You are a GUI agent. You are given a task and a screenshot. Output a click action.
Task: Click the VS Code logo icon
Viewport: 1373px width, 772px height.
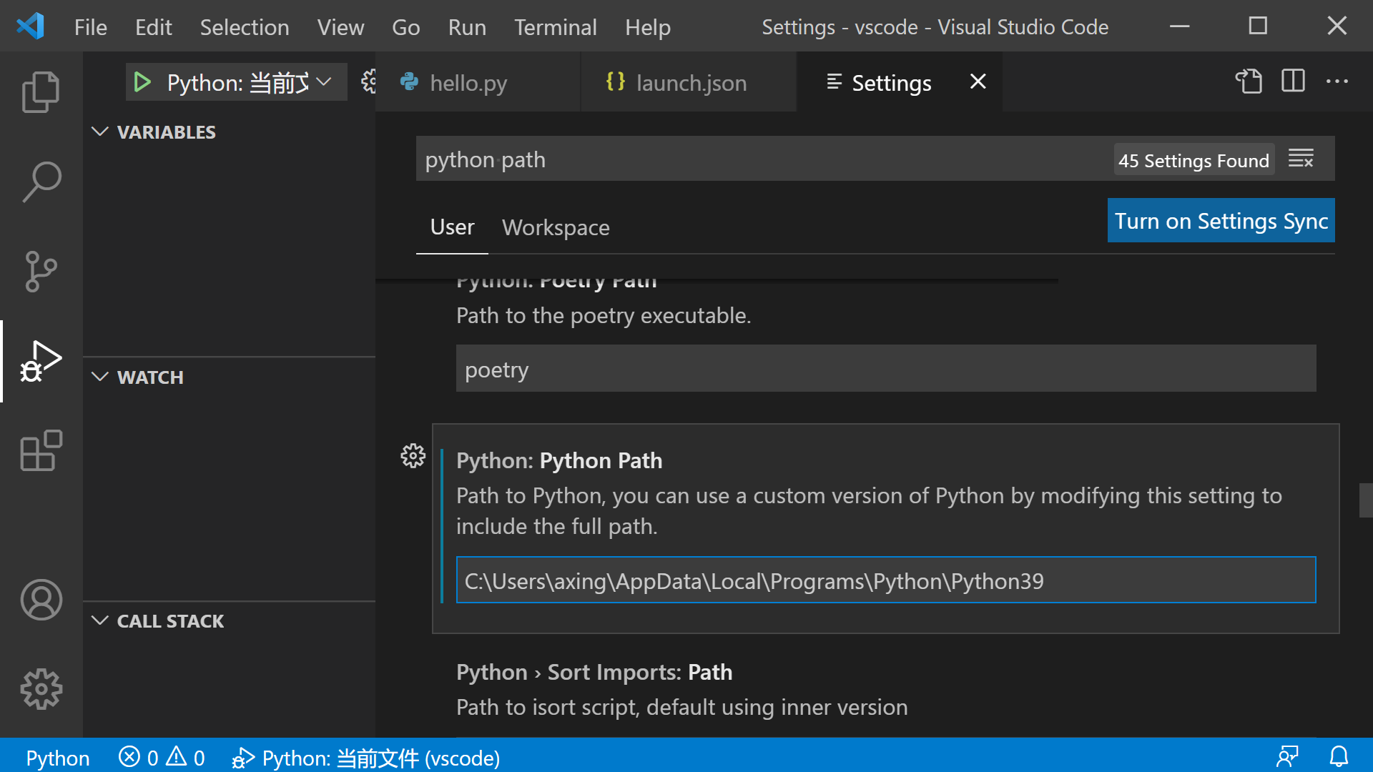pos(30,26)
